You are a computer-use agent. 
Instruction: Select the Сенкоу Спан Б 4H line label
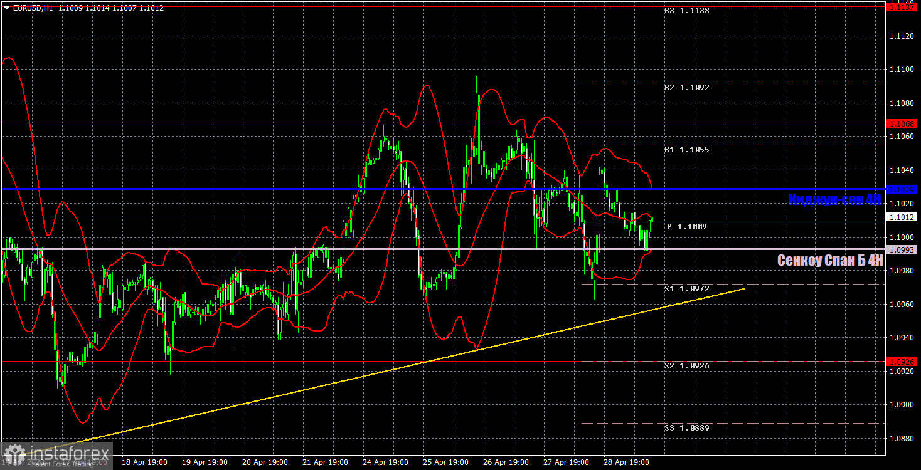click(830, 261)
